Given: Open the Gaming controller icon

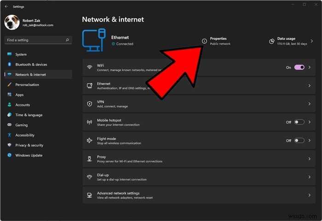Looking at the screenshot, I should tap(10, 125).
